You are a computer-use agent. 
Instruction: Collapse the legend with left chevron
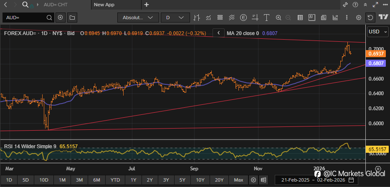pyautogui.click(x=218, y=33)
